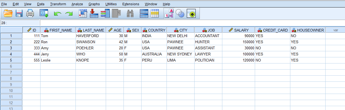Open a data document via folder icon
The image size is (345, 110).
click(8, 13)
